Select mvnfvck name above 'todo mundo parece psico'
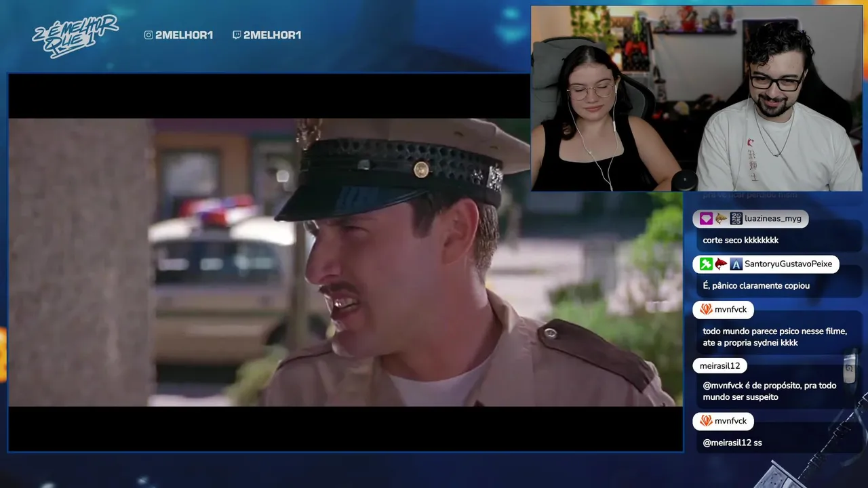The width and height of the screenshot is (868, 488). point(730,310)
